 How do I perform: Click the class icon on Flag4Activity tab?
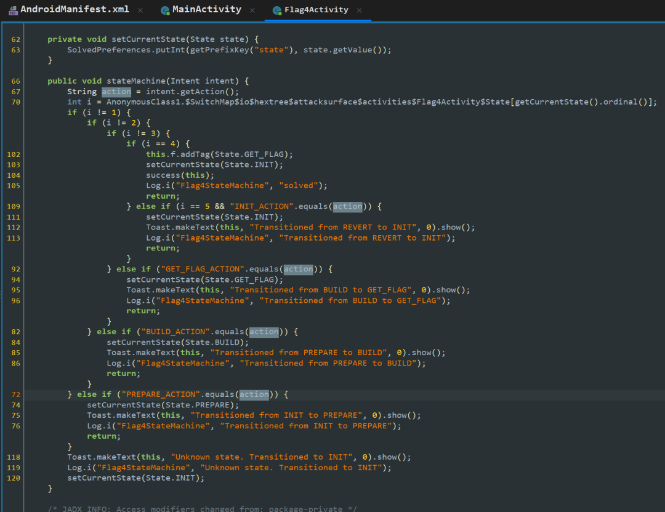[277, 10]
